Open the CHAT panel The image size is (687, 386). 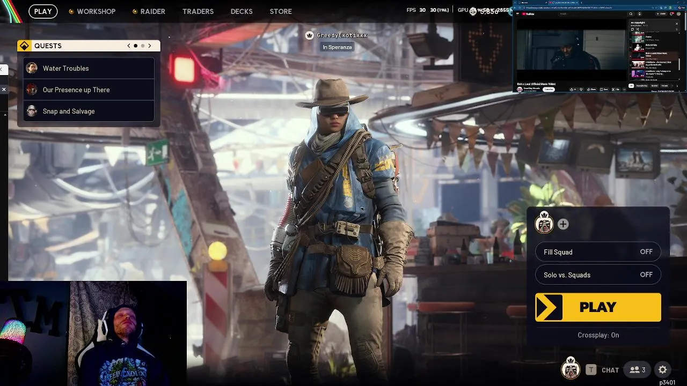click(610, 370)
